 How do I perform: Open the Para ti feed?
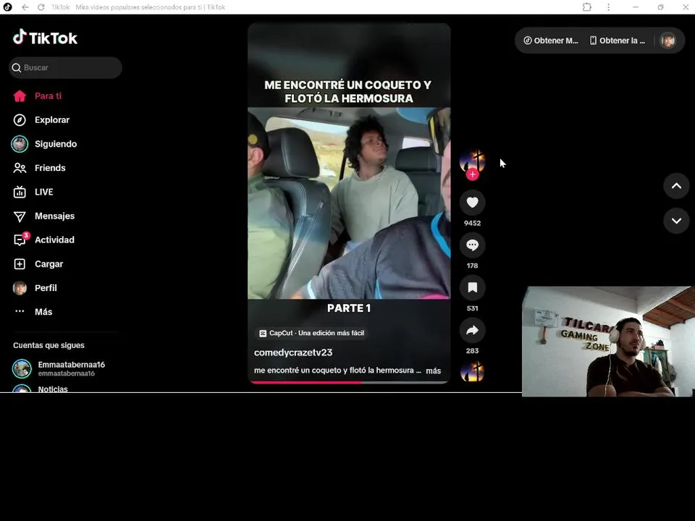coord(48,96)
